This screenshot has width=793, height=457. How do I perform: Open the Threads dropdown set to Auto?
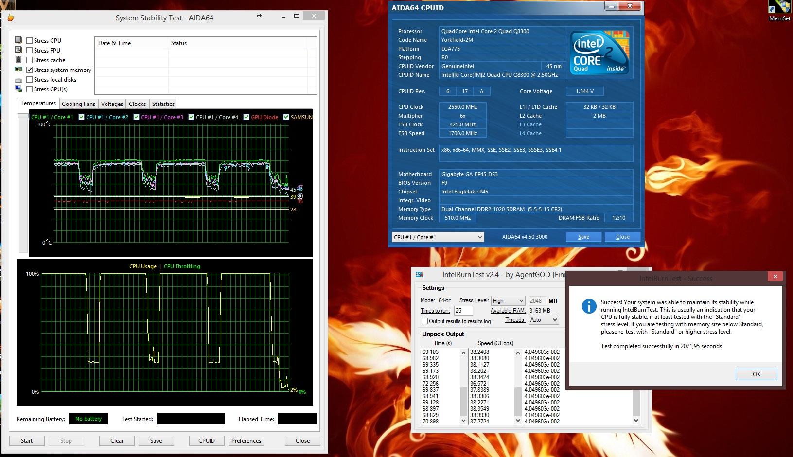click(x=544, y=320)
